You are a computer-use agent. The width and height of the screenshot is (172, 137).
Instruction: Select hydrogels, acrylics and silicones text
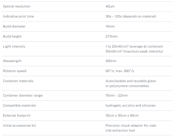click(130, 106)
